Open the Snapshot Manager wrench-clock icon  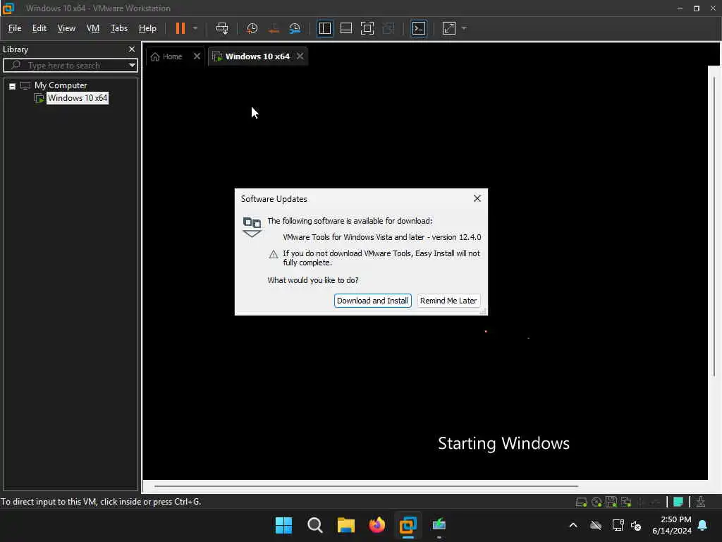[x=295, y=28]
